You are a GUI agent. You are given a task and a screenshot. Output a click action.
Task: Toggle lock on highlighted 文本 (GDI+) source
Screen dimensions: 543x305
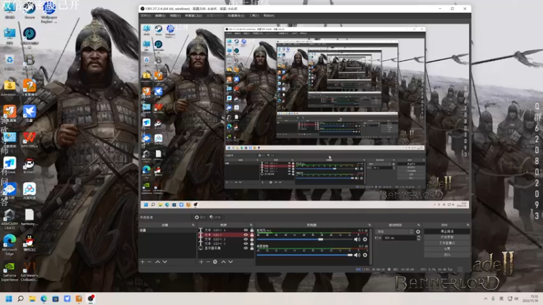point(252,235)
